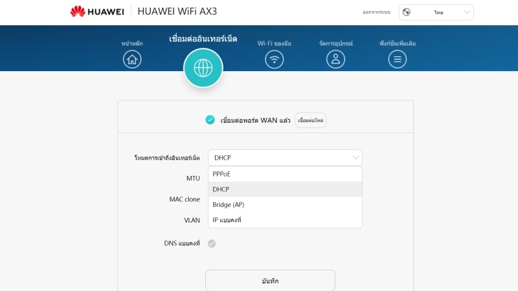Open the Wi-Fi settings icon

click(274, 59)
